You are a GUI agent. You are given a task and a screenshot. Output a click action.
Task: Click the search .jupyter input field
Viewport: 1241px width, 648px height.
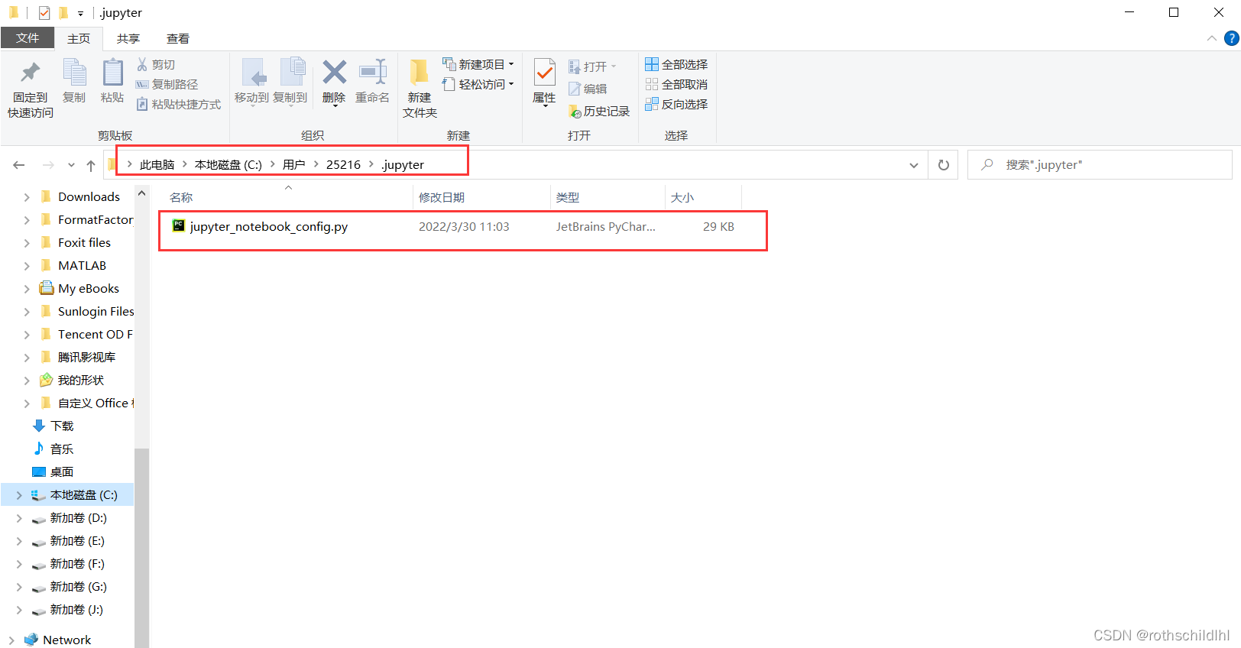(1100, 165)
